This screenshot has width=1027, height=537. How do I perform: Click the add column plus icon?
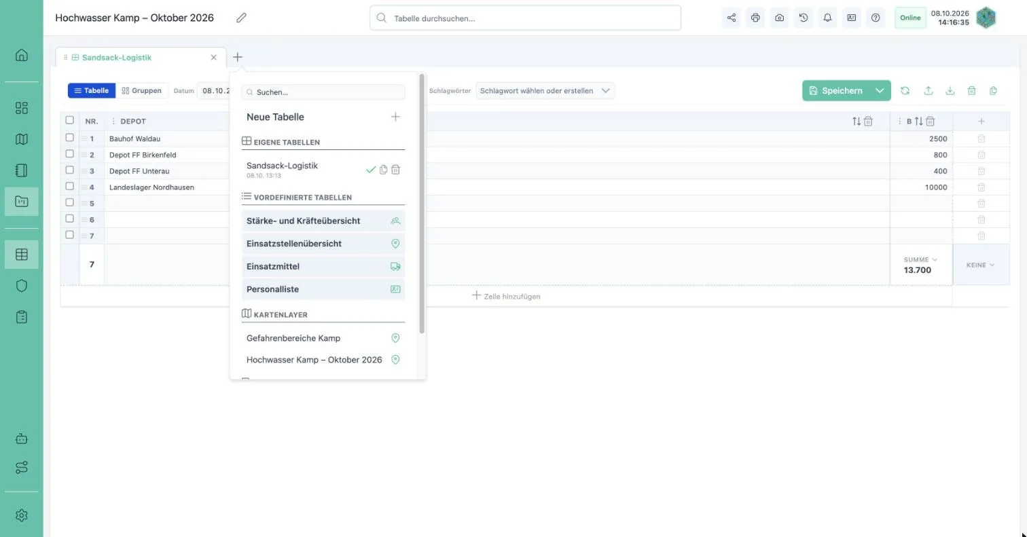pos(981,122)
